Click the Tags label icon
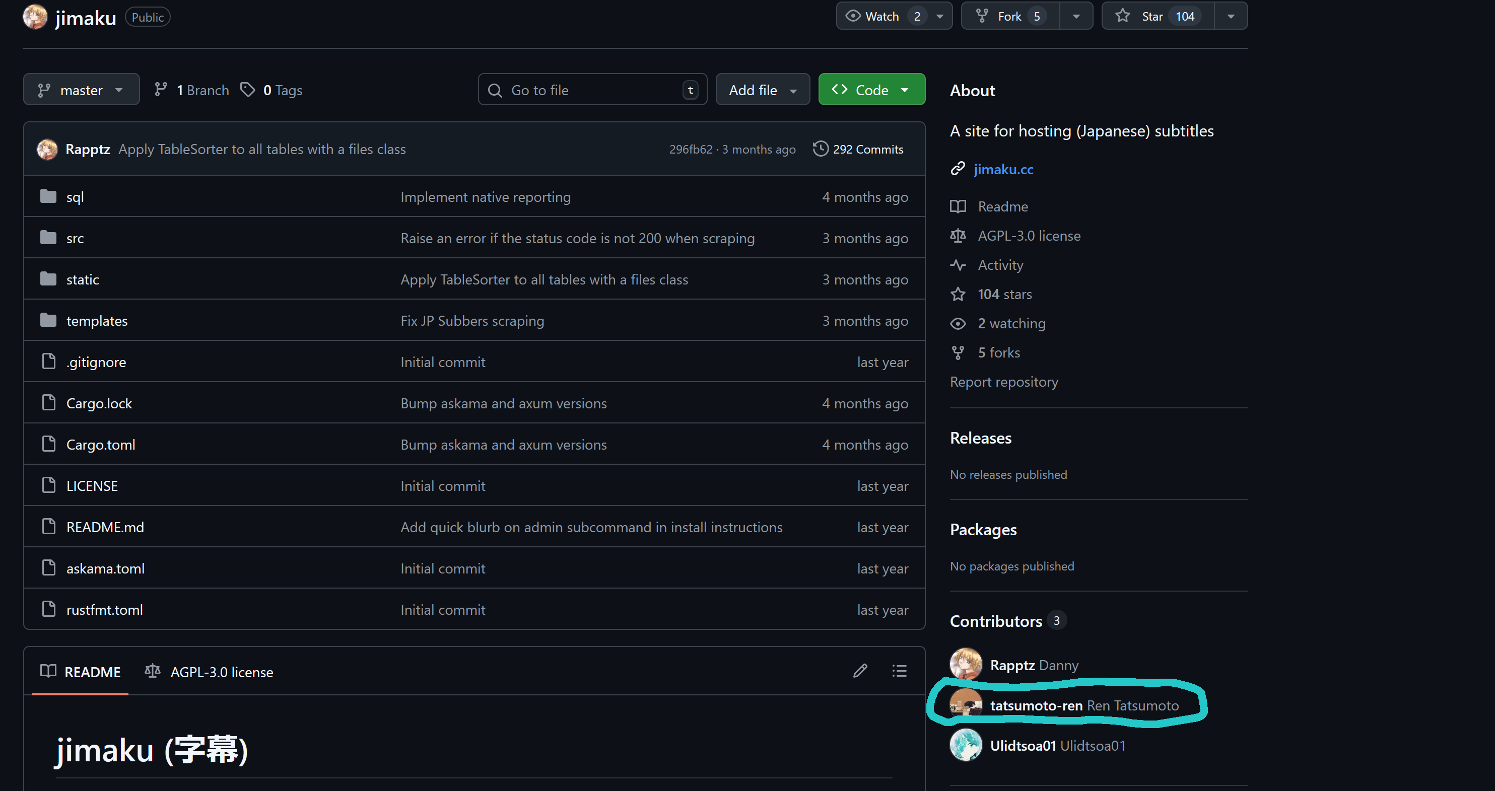Screen dimensions: 1495x791 [248, 90]
